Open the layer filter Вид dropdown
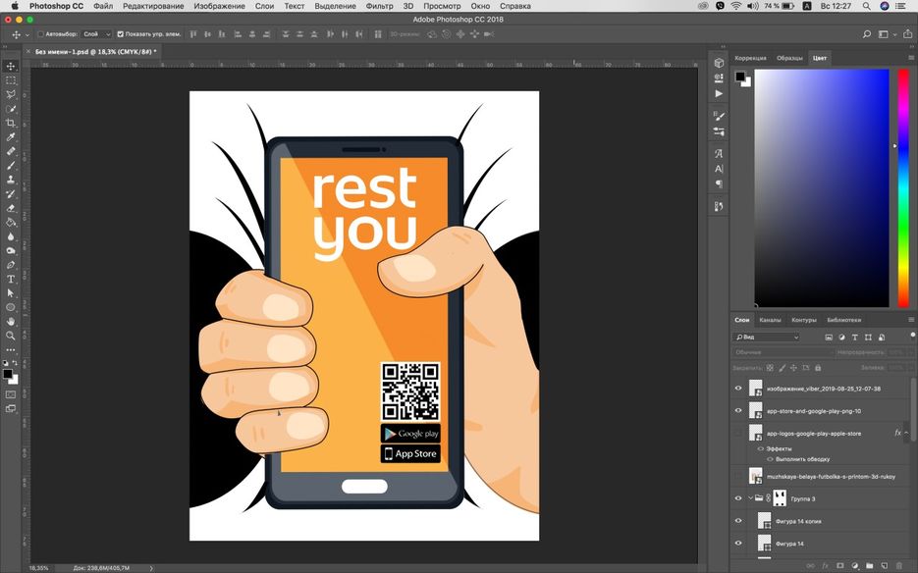The image size is (918, 573). [x=768, y=337]
